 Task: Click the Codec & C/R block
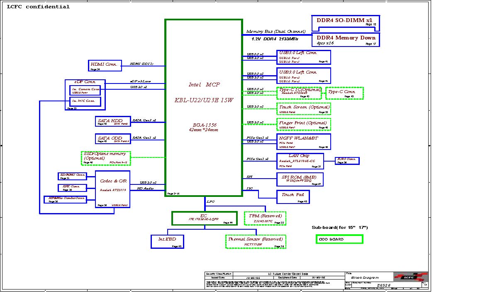tap(112, 189)
